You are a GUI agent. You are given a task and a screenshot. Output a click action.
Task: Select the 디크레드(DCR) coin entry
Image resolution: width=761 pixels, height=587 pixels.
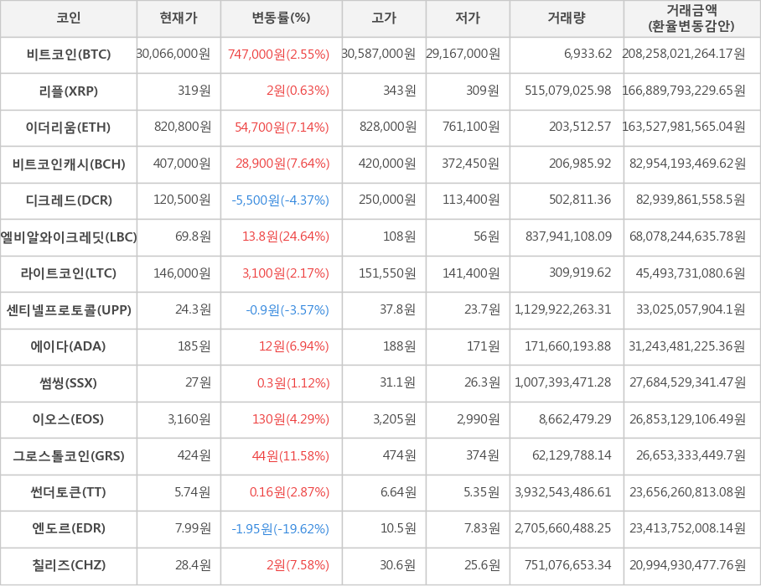69,200
